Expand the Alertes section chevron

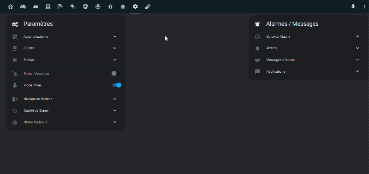pyautogui.click(x=357, y=48)
